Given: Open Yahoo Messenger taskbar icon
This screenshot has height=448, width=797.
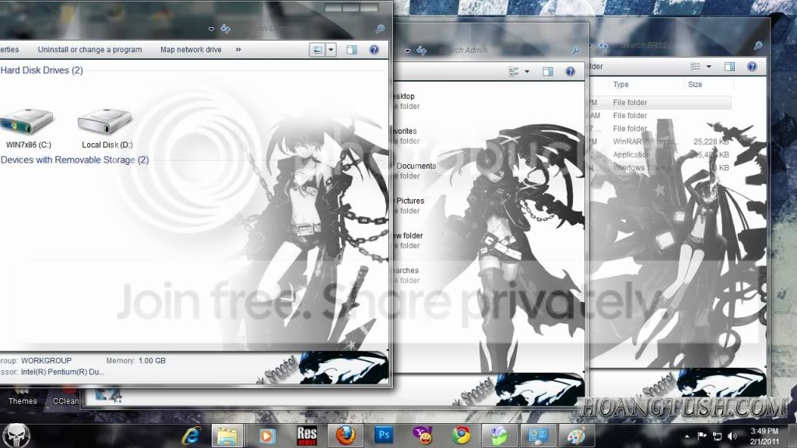Looking at the screenshot, I should (x=423, y=436).
